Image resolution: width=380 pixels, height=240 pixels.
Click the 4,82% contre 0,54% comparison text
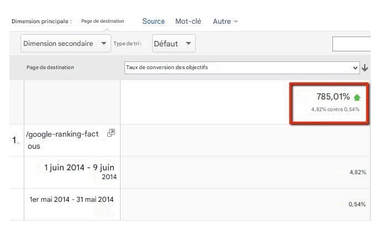335,109
